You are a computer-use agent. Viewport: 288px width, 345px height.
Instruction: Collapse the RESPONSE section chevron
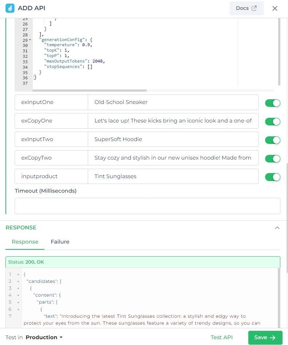[277, 228]
